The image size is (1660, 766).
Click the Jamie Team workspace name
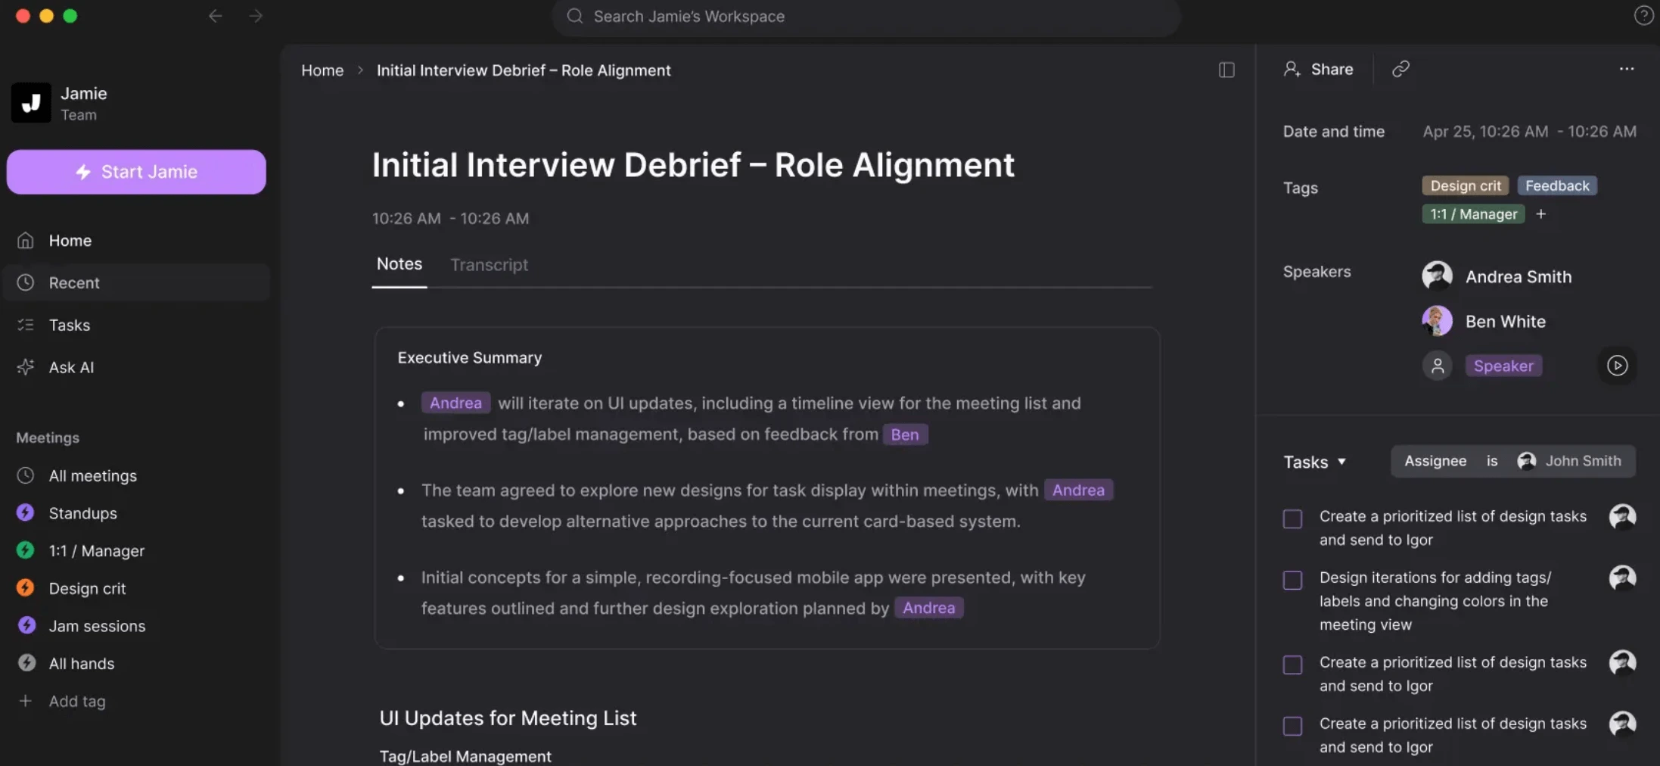[x=84, y=103]
